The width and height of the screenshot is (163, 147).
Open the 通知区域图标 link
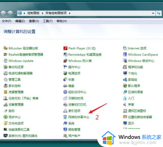tap(137, 111)
